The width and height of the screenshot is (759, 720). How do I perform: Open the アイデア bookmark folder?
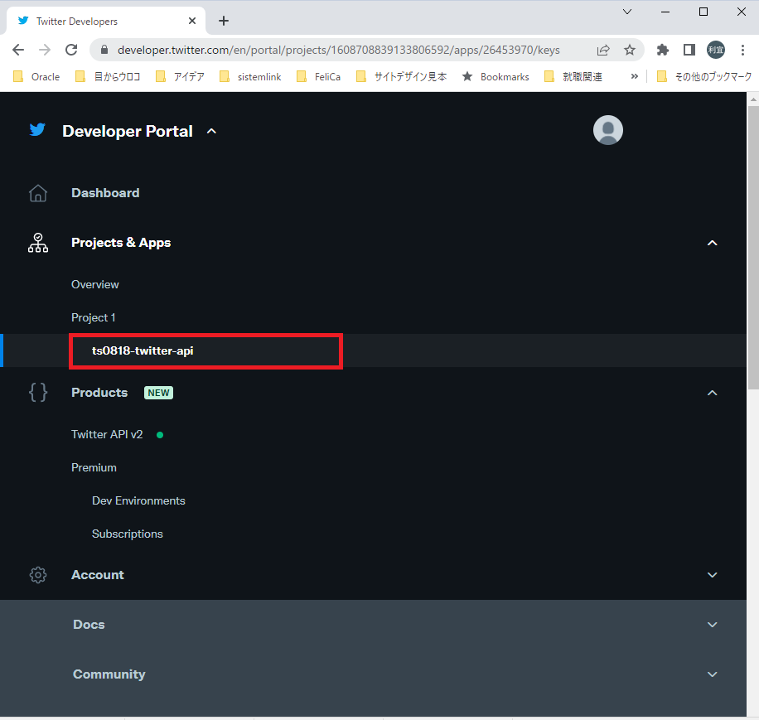[180, 76]
